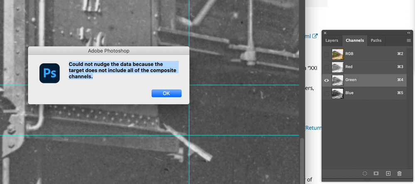Switch to the Paths tab

[x=376, y=40]
